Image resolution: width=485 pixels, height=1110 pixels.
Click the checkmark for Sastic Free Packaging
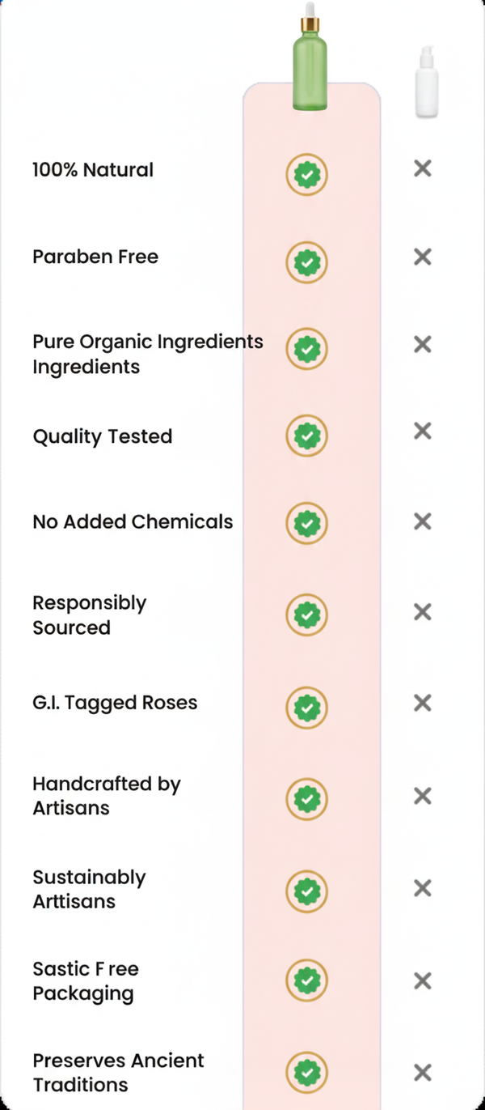(x=306, y=981)
